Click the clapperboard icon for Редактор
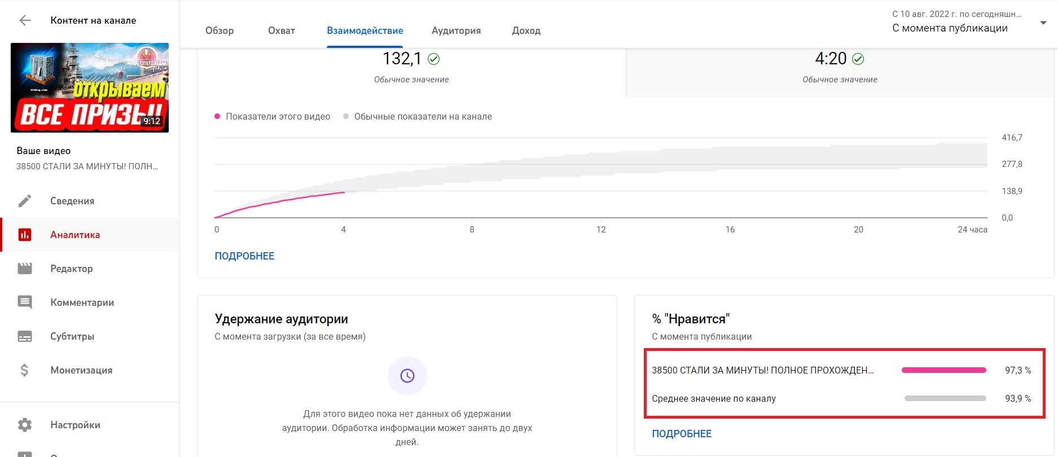The width and height of the screenshot is (1058, 457). [25, 269]
